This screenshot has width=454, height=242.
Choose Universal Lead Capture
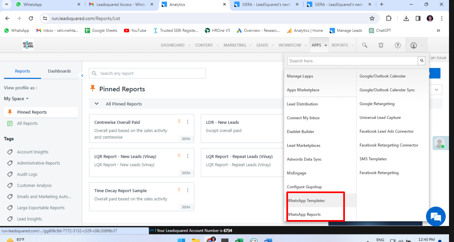(x=380, y=118)
